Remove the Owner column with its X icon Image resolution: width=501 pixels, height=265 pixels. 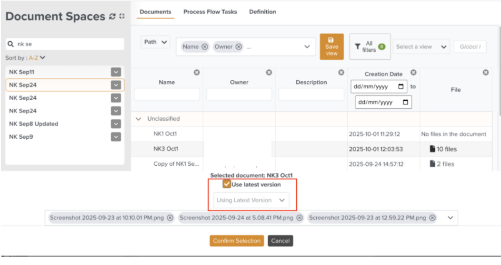[269, 72]
